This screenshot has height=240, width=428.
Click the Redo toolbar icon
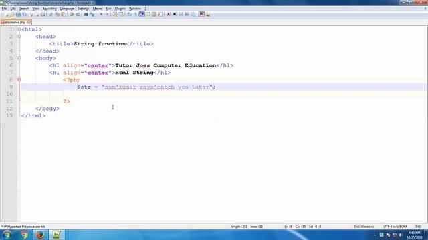[78, 14]
